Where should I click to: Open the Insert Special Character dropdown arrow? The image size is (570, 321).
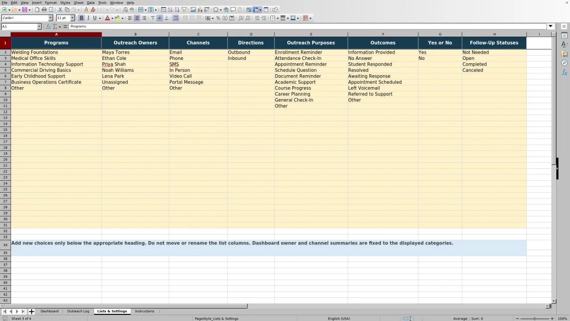(221, 10)
